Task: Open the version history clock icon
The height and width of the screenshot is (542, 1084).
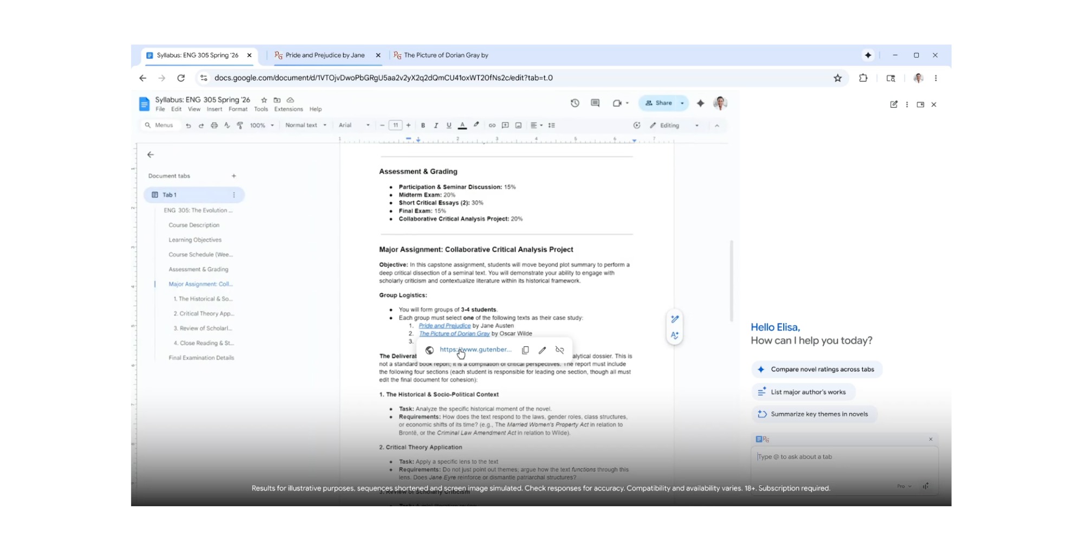Action: (575, 103)
